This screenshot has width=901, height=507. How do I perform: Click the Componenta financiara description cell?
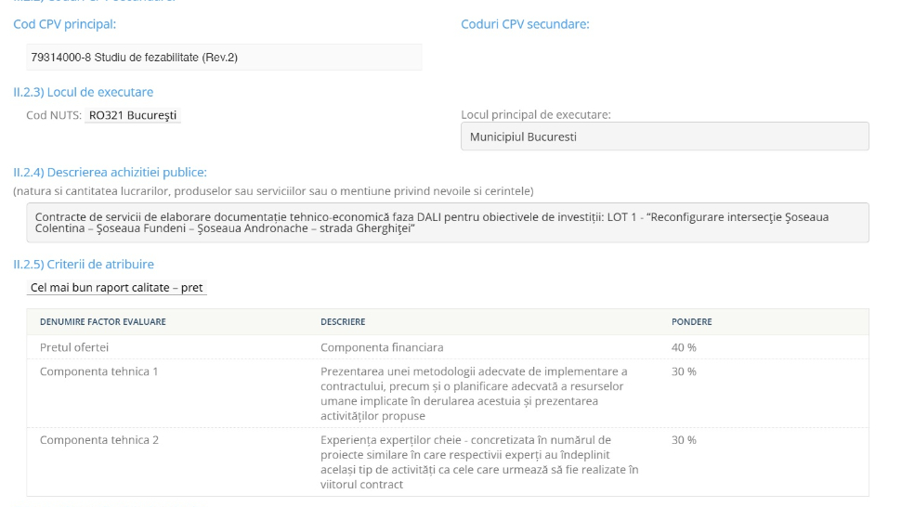point(382,347)
